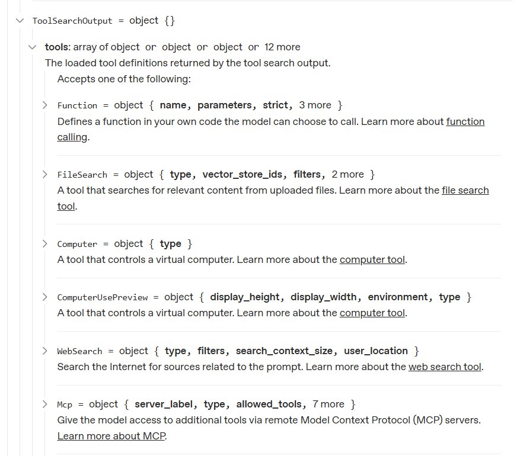The height and width of the screenshot is (456, 523).
Task: Click the ToolSearchOutput type name
Action: (72, 21)
